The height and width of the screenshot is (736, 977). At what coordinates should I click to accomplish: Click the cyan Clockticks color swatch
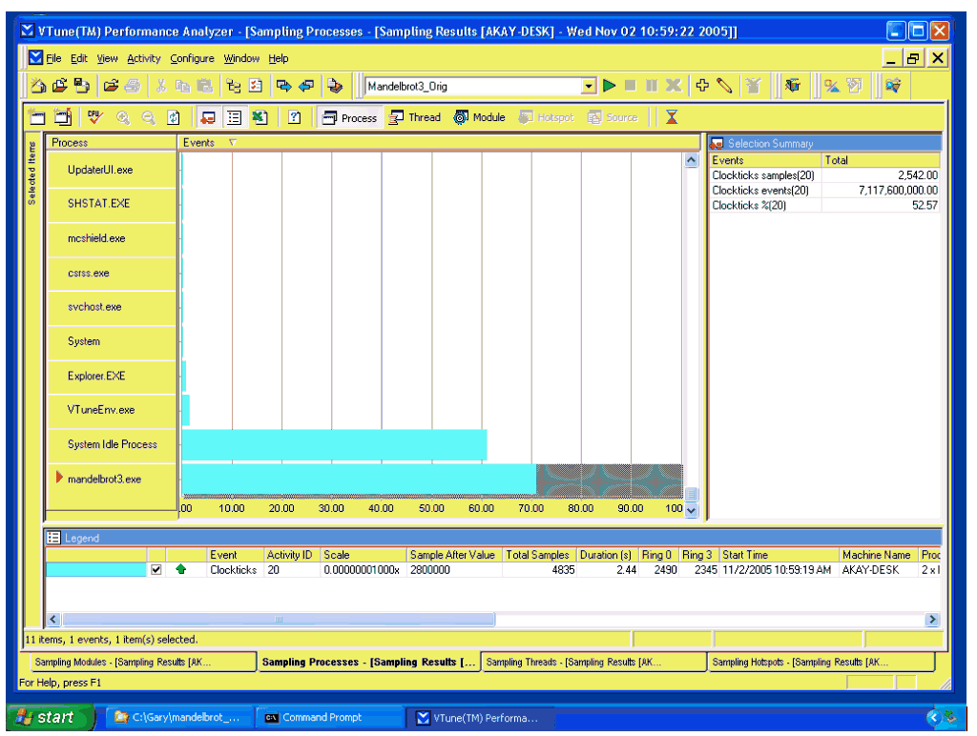click(x=95, y=570)
